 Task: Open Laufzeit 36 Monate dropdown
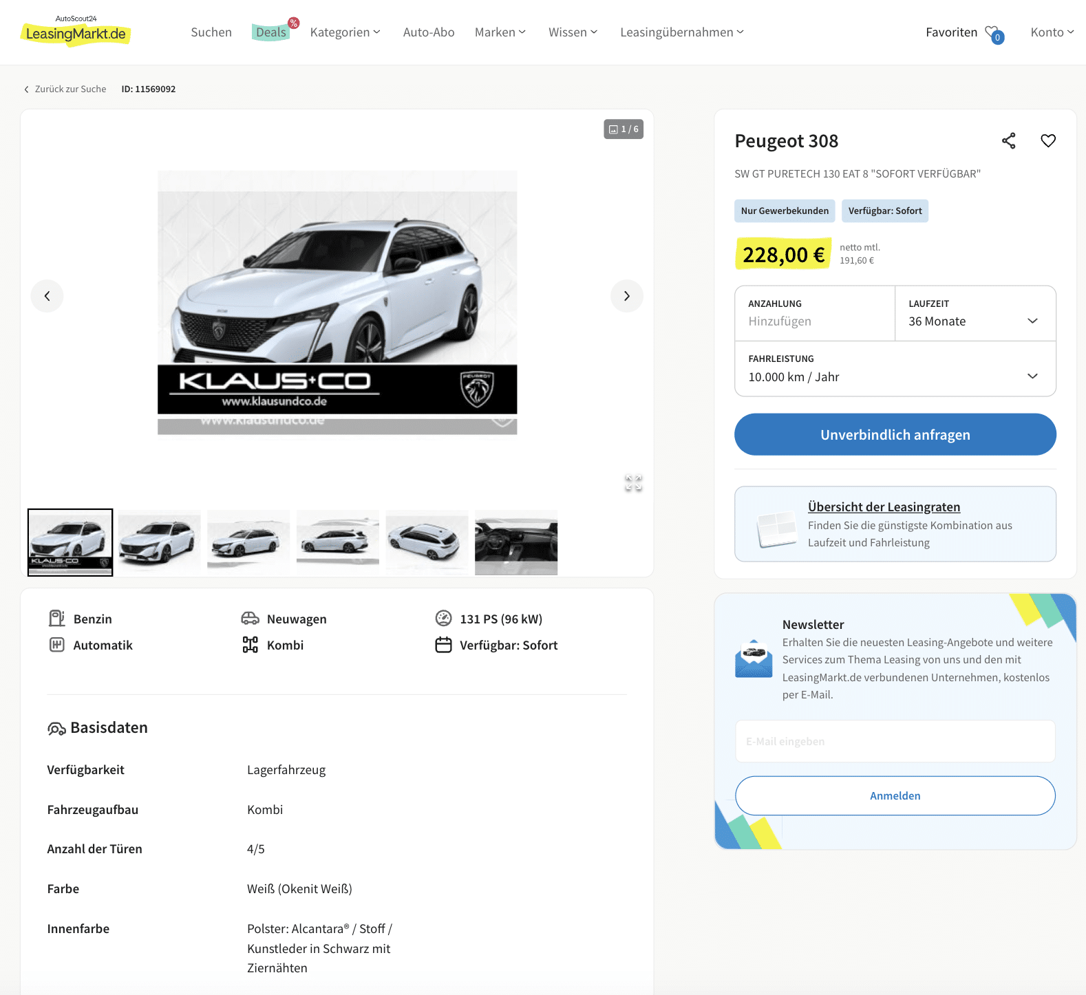coord(975,314)
